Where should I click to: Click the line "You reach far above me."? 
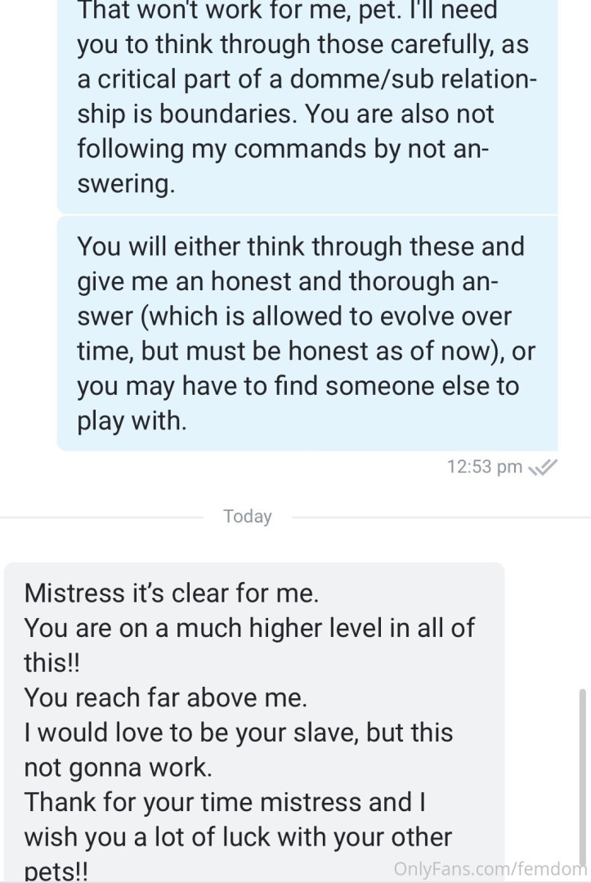click(165, 697)
